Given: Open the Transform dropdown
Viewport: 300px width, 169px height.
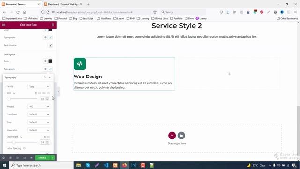Looking at the screenshot, I should (x=38, y=114).
